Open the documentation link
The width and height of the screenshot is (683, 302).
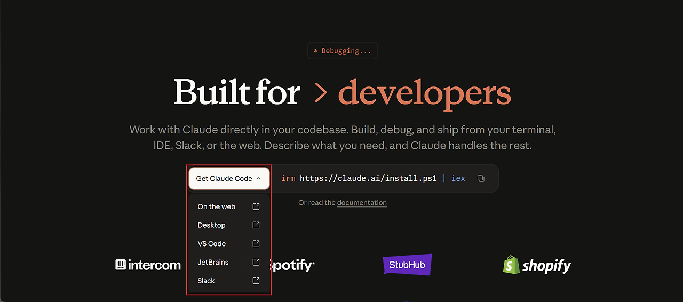click(x=362, y=203)
